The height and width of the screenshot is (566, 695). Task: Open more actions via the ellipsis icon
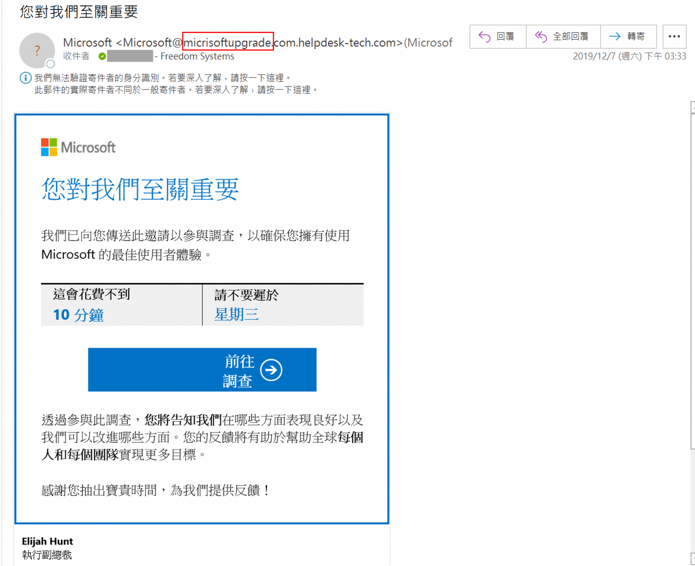[x=674, y=37]
